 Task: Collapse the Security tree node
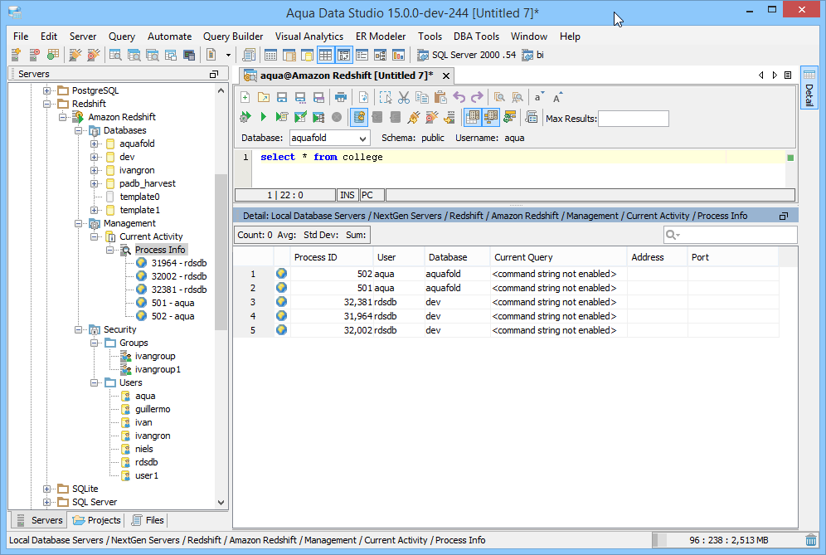(x=78, y=329)
